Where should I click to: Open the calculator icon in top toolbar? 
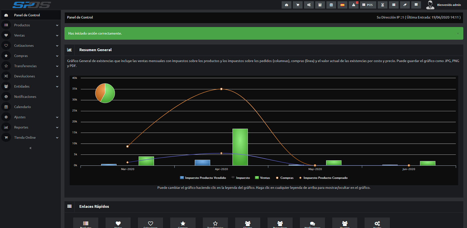(x=320, y=5)
